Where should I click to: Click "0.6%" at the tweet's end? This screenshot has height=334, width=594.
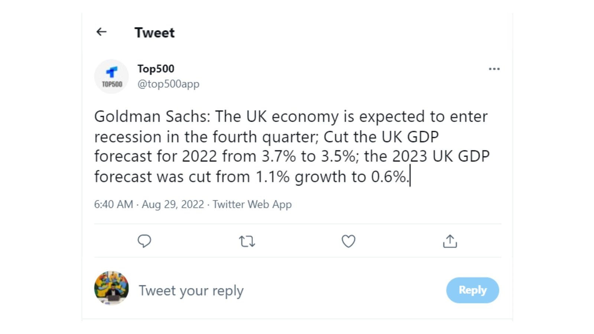point(388,177)
